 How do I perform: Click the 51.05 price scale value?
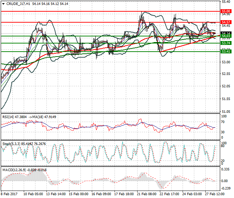(226, 111)
